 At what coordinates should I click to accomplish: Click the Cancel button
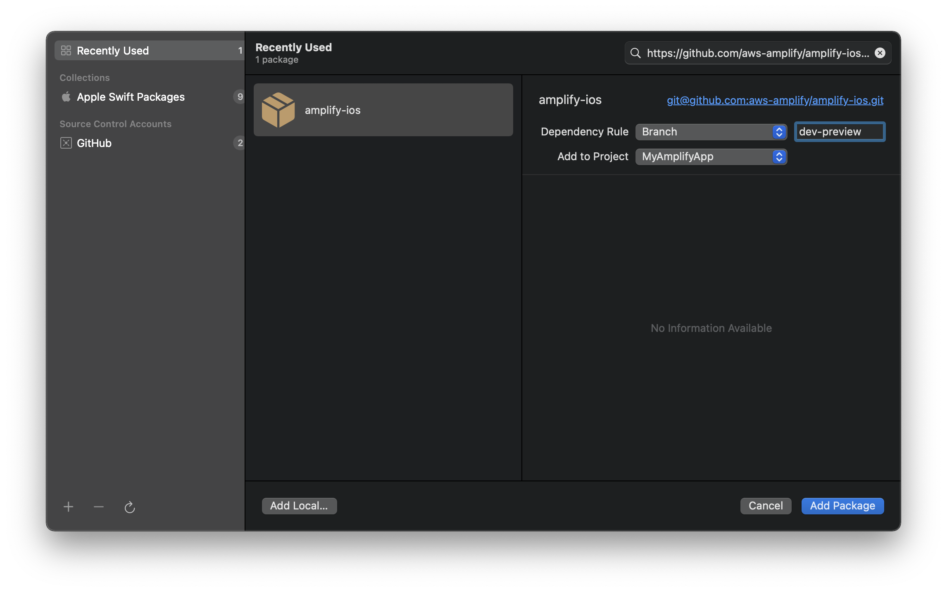coord(766,506)
